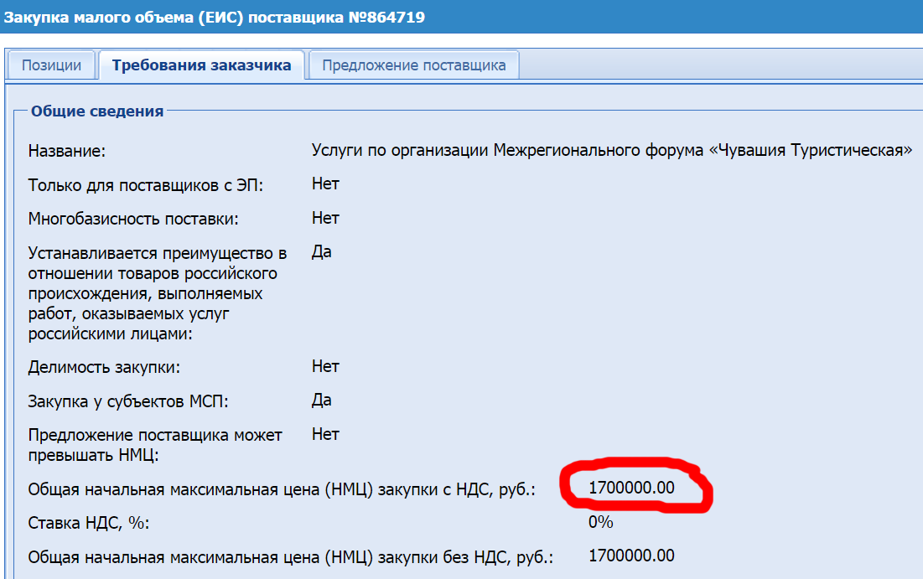Click the Да value for Закупка у субъектов МСП
Viewport: 923px width, 579px height.
321,400
